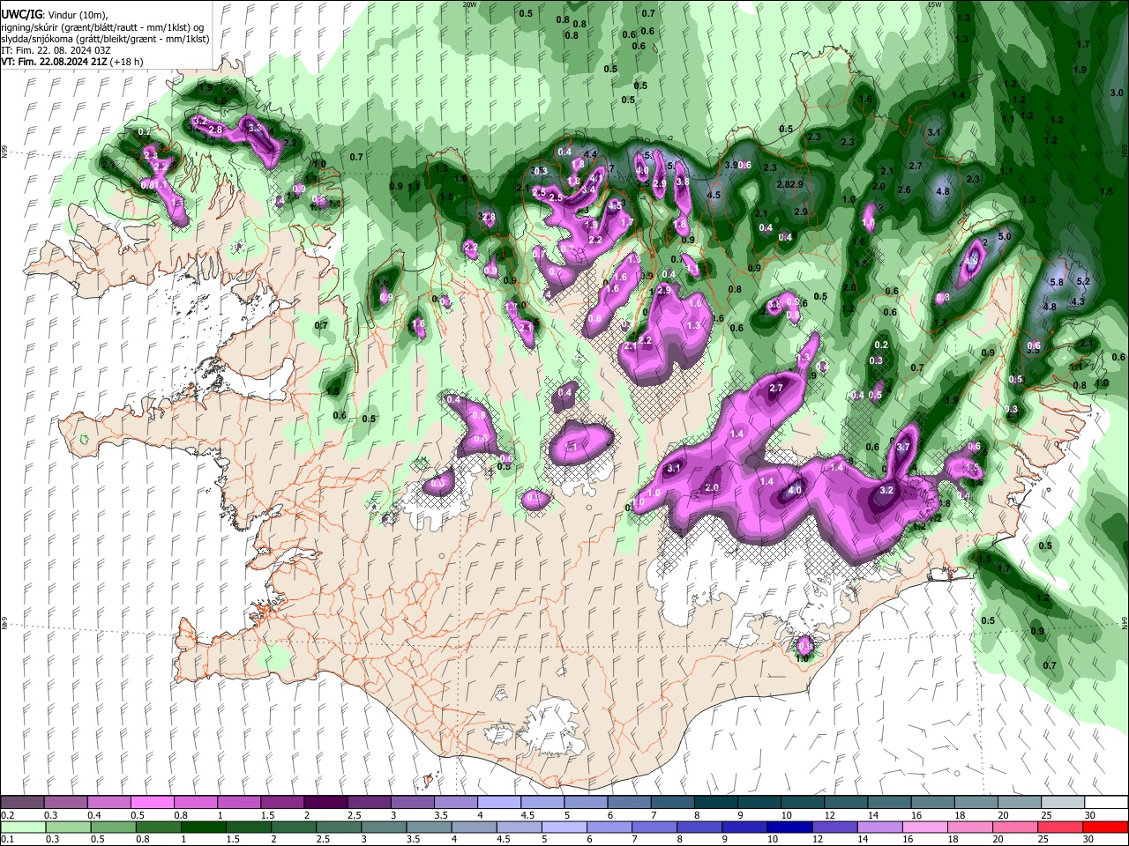Click the snow-scale swatch starting at 1.5
This screenshot has width=1129, height=846.
(282, 802)
